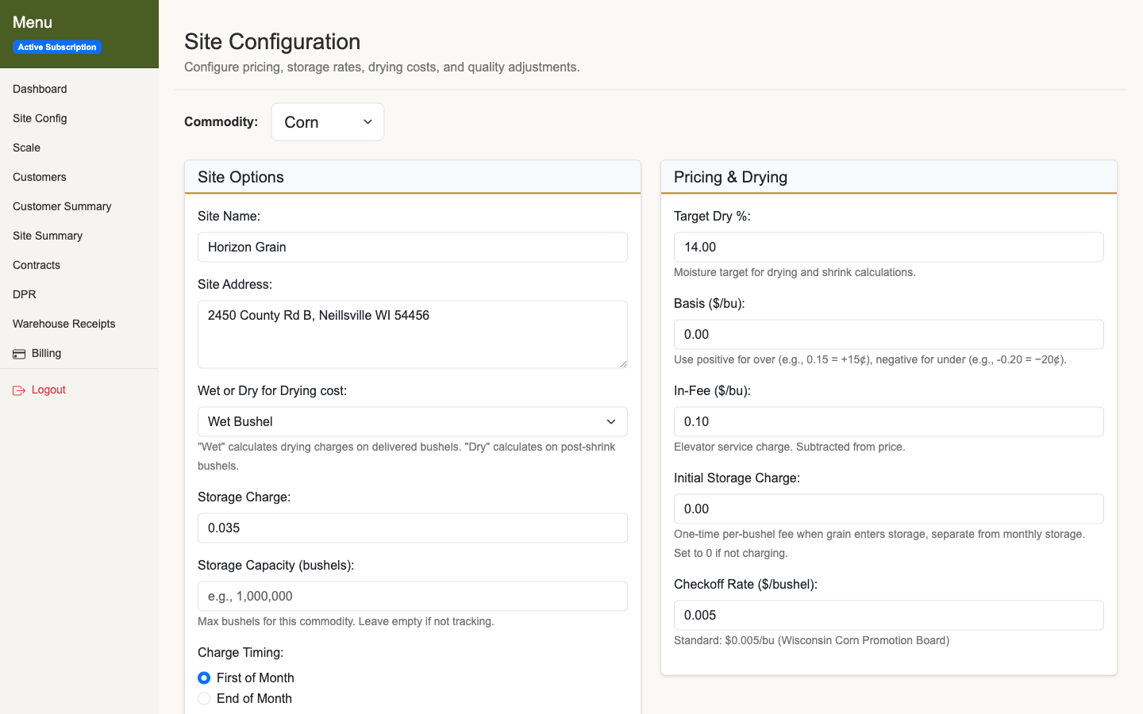Go to the Contracts page
1143x714 pixels.
36,265
